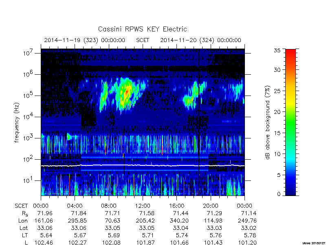The width and height of the screenshot is (326, 245).
Task: Click the 'Lat' row label
Action: tap(24, 228)
